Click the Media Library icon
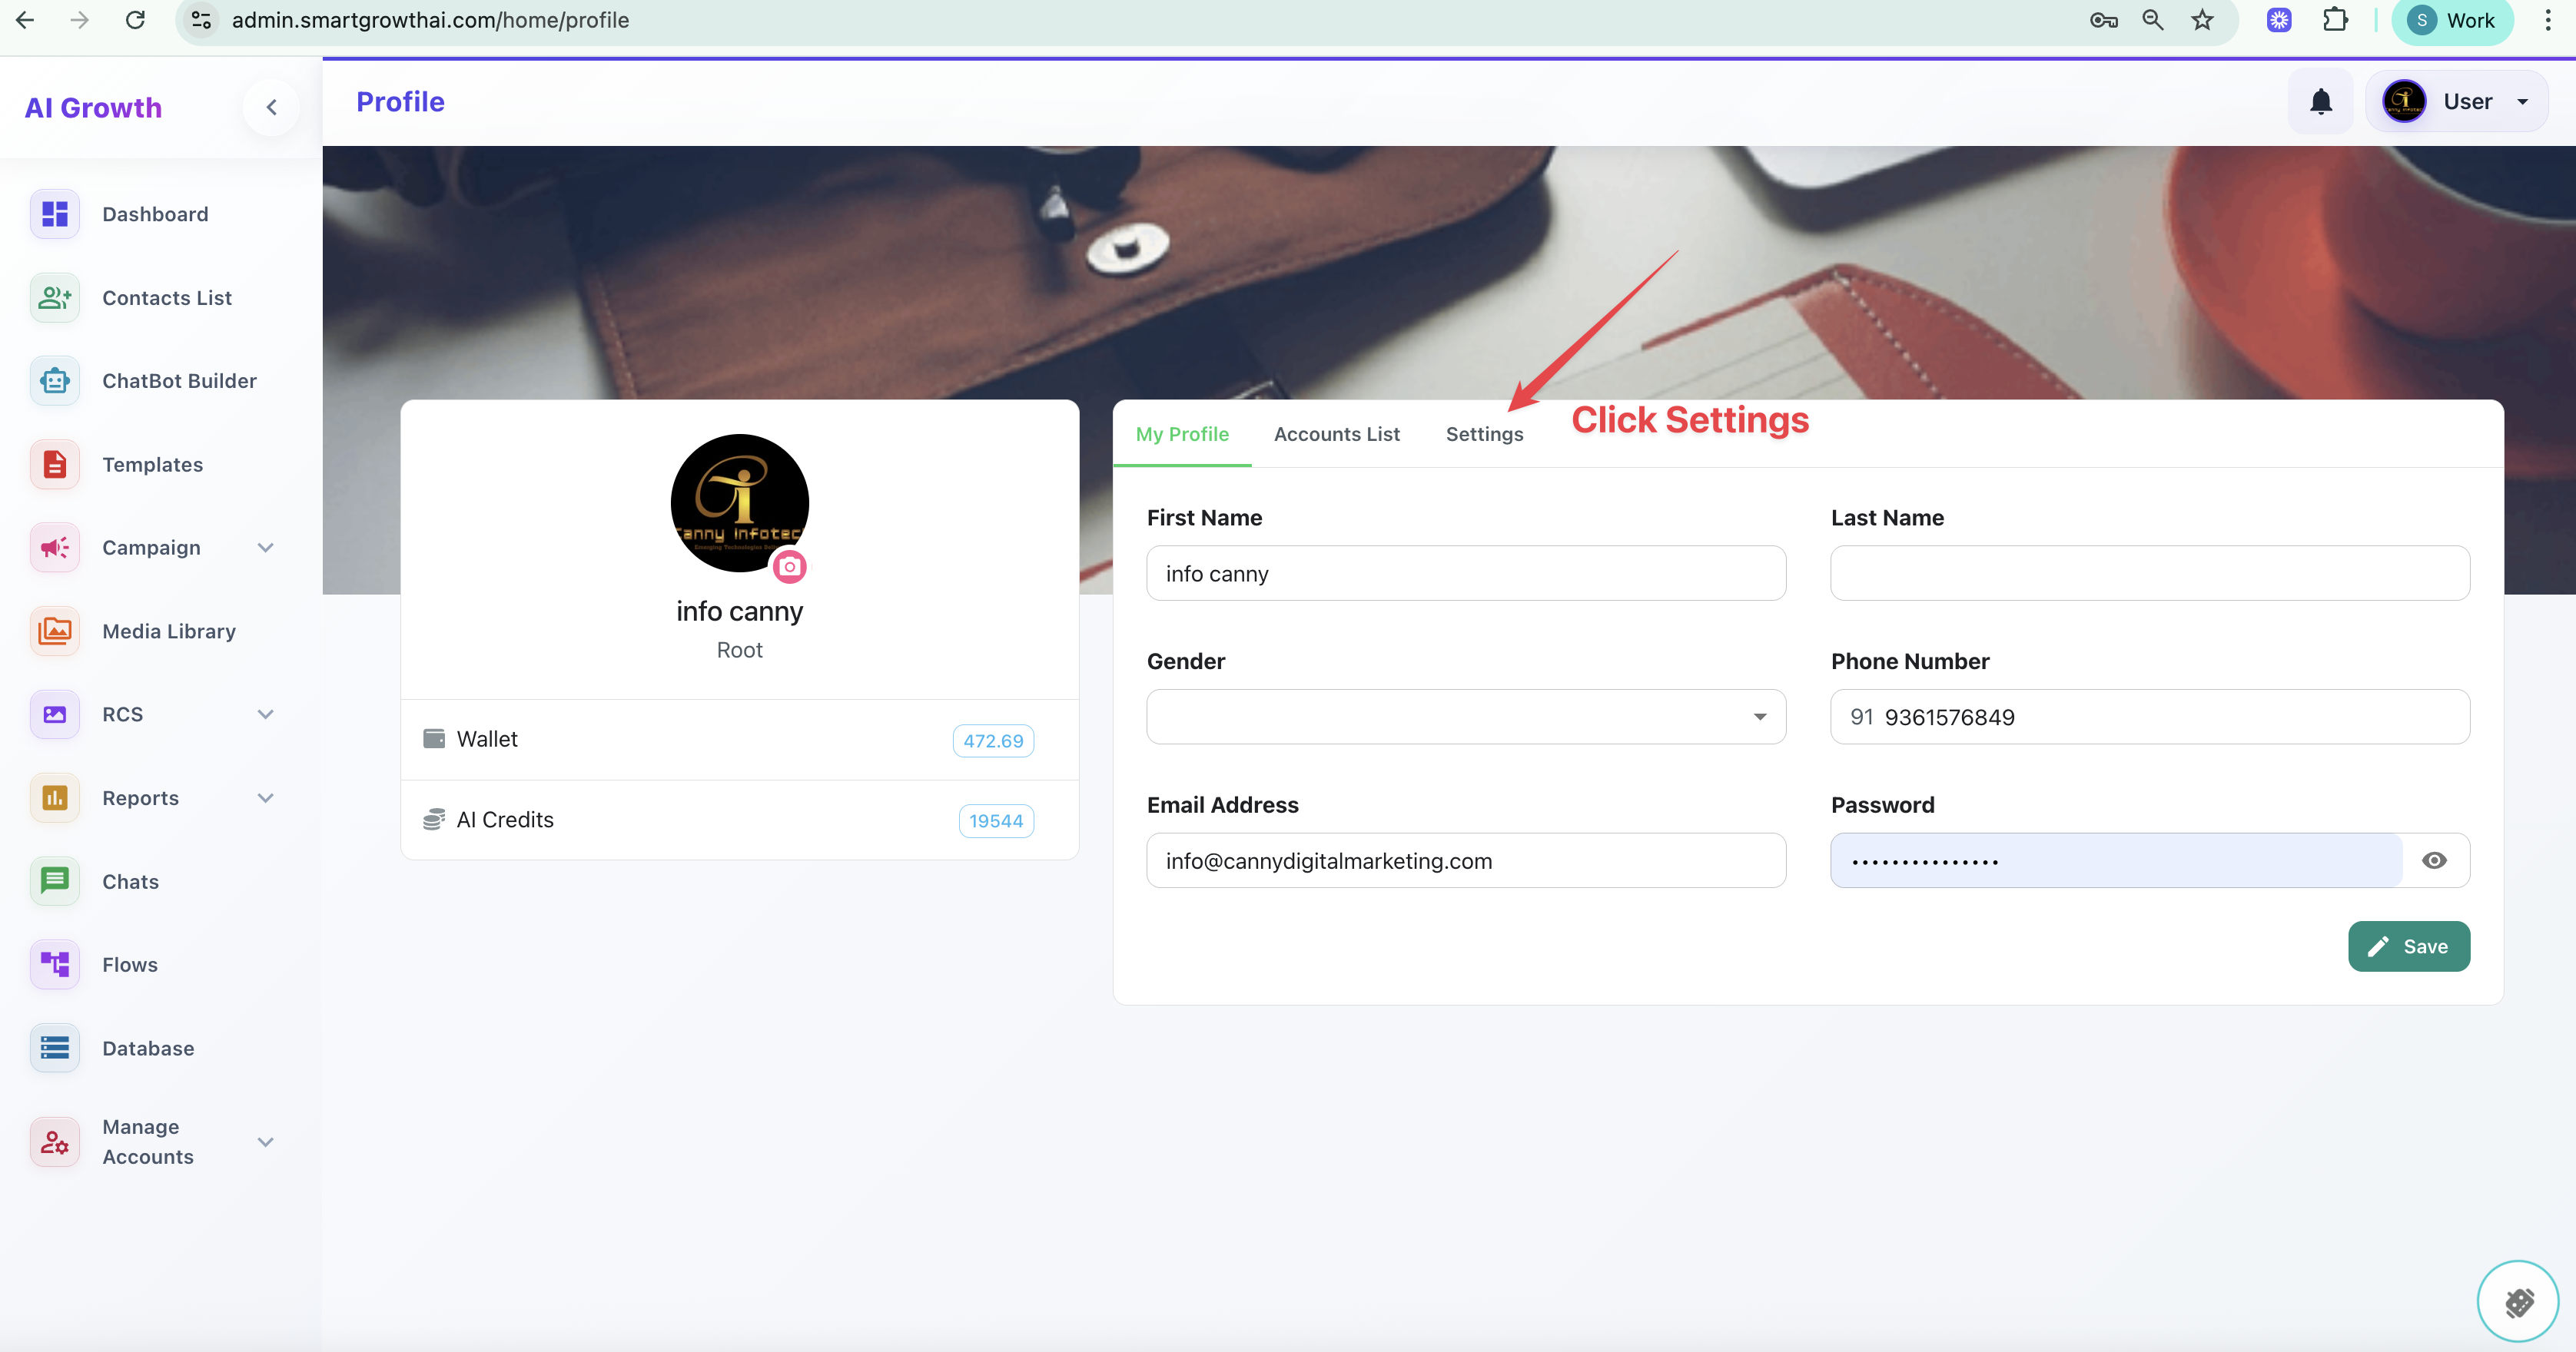This screenshot has width=2576, height=1352. (x=54, y=631)
